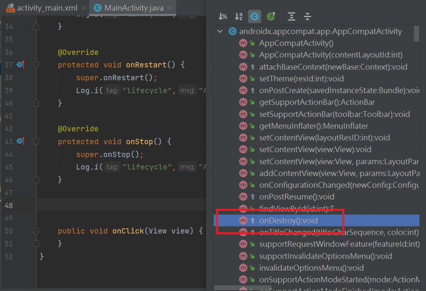Click override gutter icon next to onStop
The height and width of the screenshot is (291, 426).
pyautogui.click(x=21, y=142)
